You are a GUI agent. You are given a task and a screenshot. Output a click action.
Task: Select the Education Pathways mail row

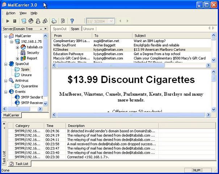point(131,54)
